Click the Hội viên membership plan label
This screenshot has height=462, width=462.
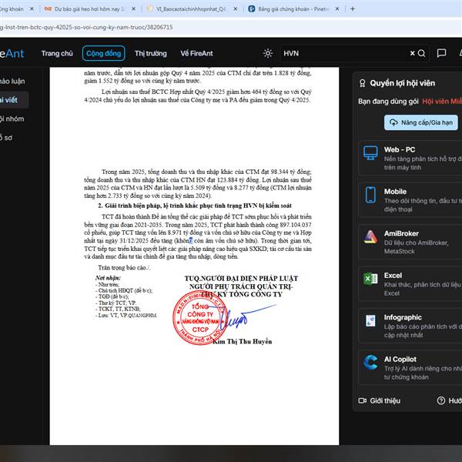[442, 102]
